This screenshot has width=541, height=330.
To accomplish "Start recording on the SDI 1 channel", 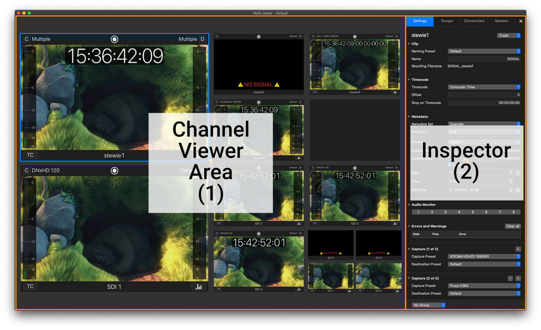I will [x=115, y=171].
